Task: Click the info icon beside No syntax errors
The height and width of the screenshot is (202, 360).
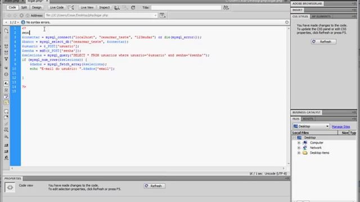Action: click(23, 22)
